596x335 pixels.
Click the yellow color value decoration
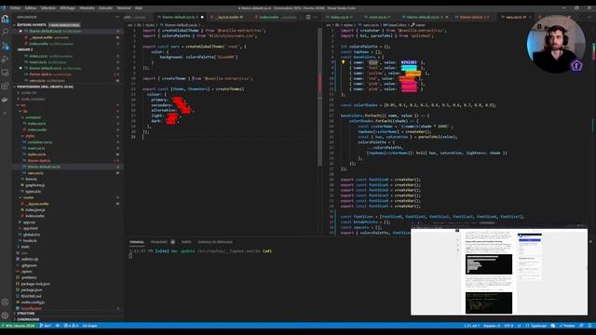(413, 73)
